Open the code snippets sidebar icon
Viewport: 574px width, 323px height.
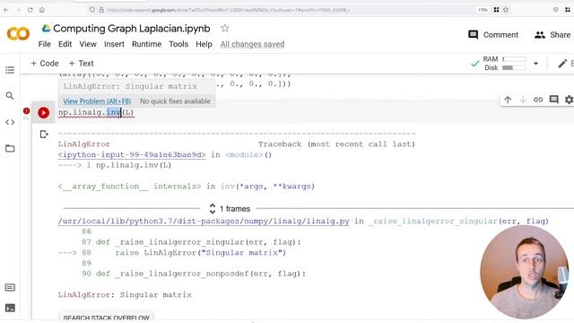(x=10, y=122)
